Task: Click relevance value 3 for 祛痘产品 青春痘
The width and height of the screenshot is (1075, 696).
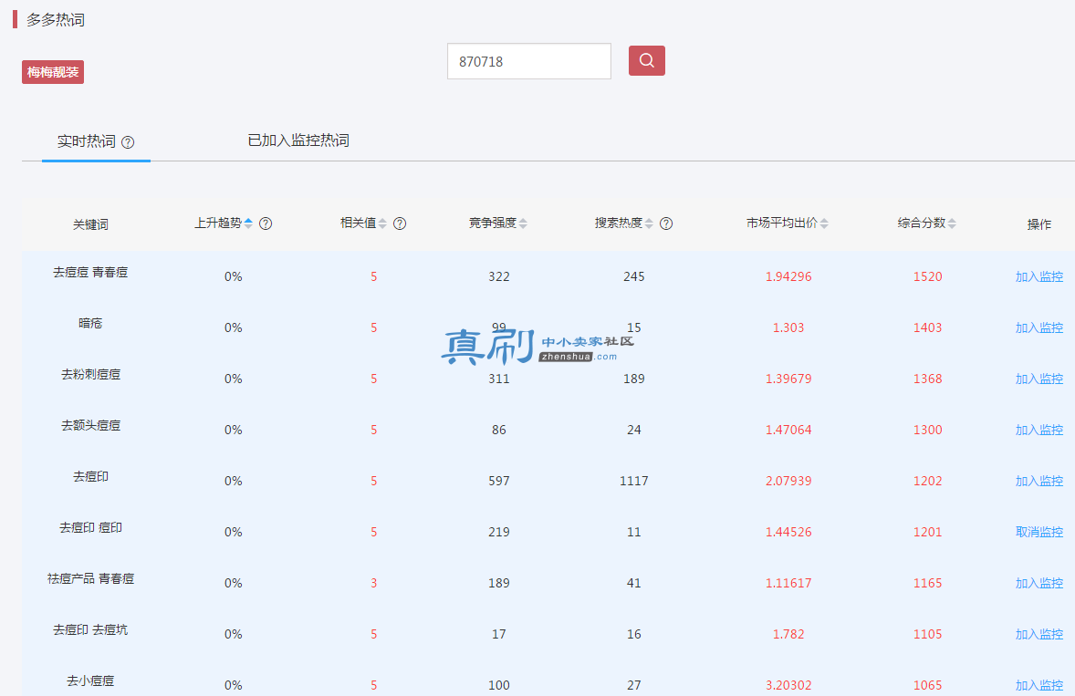Action: tap(373, 583)
